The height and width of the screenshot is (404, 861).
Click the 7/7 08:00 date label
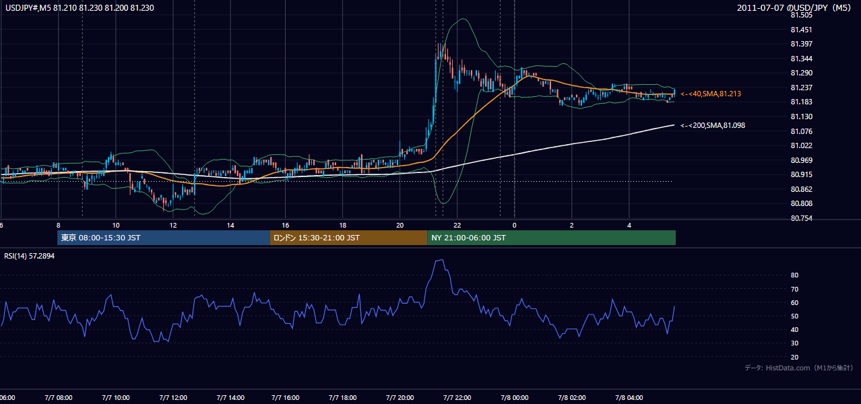[x=59, y=397]
